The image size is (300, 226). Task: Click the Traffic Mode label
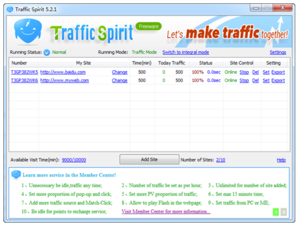pos(144,52)
